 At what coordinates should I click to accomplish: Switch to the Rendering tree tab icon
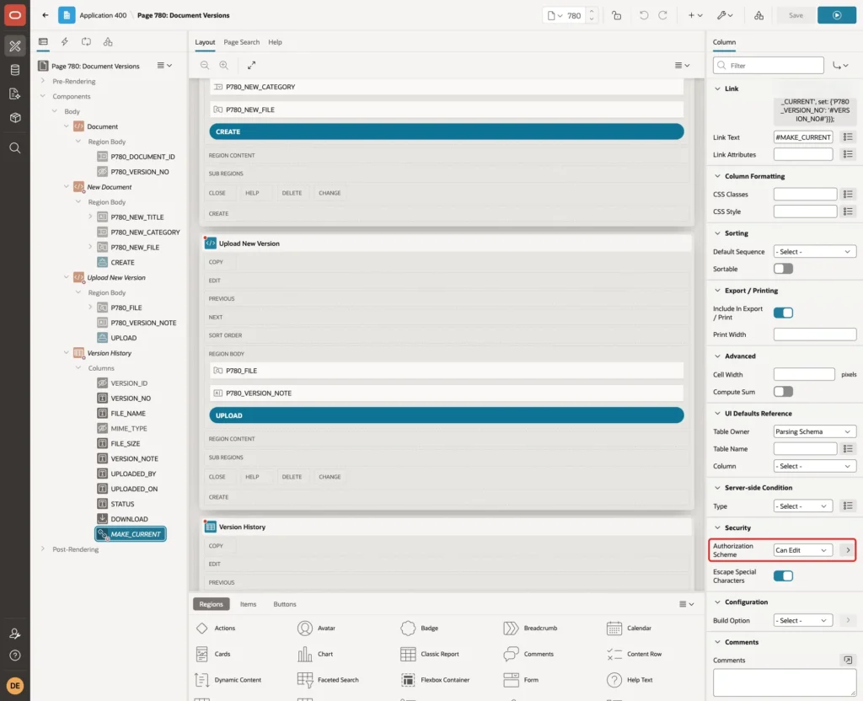(x=43, y=42)
